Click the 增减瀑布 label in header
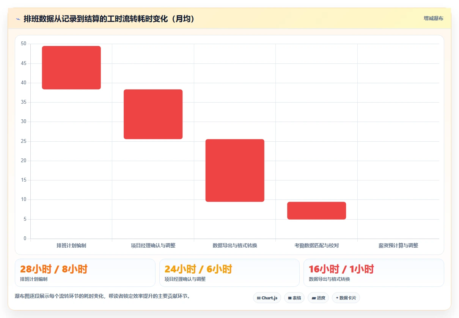Viewport: 459px width, 318px height. [433, 18]
